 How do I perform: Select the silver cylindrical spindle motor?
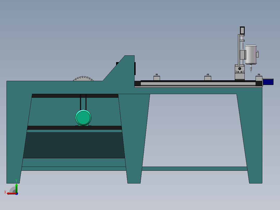(251, 55)
